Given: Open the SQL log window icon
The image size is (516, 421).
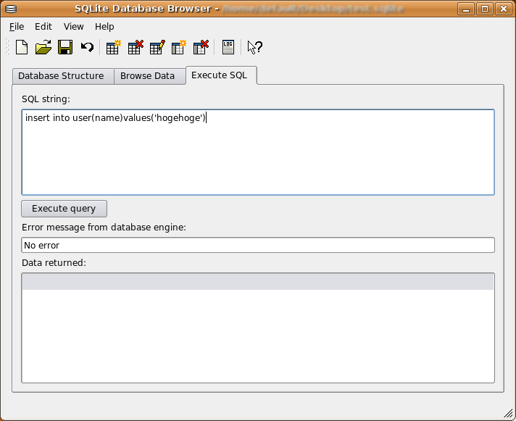Looking at the screenshot, I should tap(228, 48).
